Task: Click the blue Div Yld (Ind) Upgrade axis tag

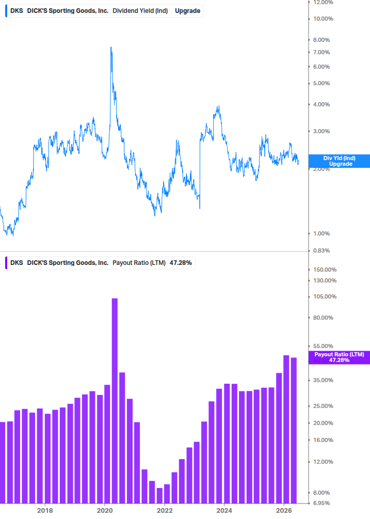Action: point(339,161)
